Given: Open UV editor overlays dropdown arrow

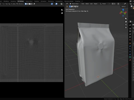Looking at the screenshot, I should click(58, 4).
